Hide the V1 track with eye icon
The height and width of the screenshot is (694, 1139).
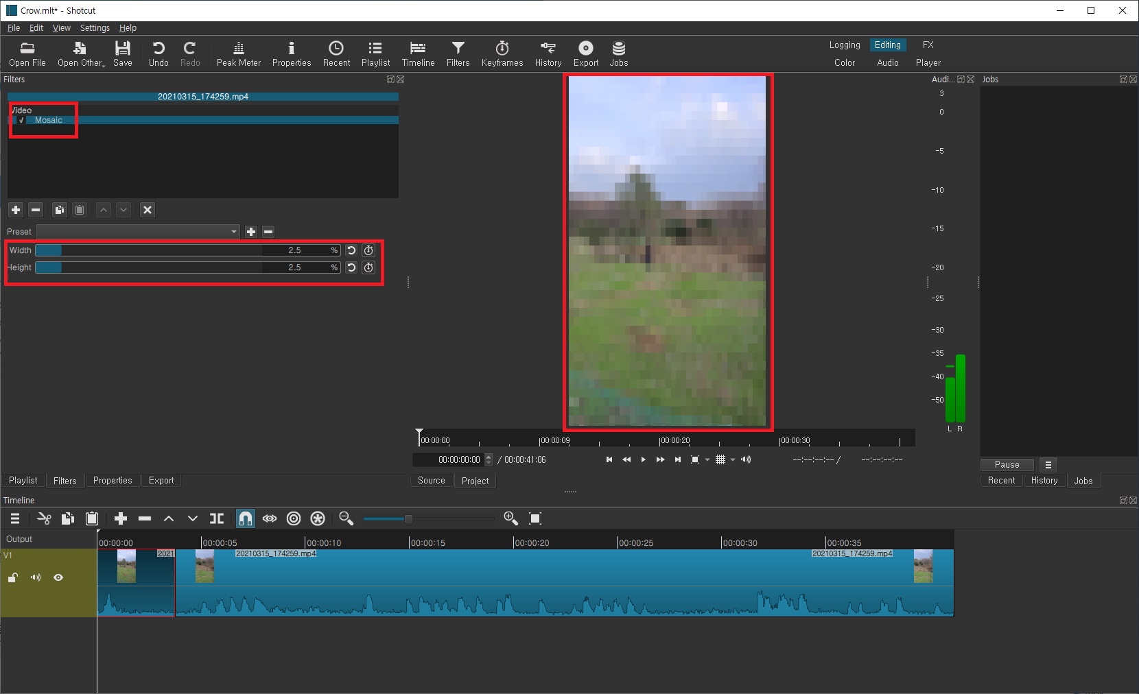58,577
